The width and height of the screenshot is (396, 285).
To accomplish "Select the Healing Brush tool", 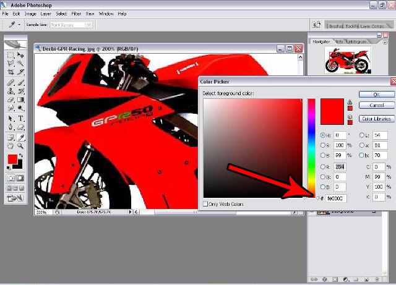I will [x=11, y=83].
